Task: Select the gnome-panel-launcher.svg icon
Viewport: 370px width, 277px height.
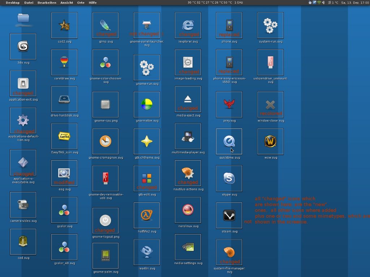Action: [x=147, y=25]
